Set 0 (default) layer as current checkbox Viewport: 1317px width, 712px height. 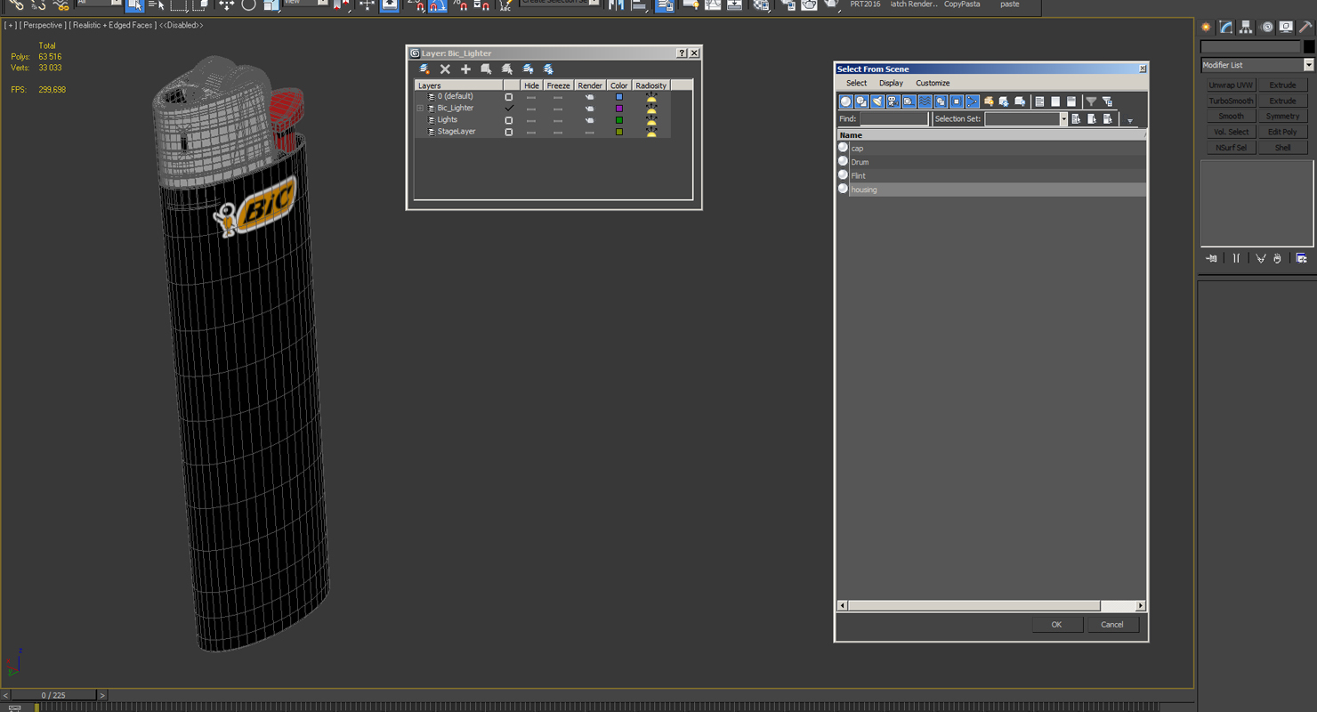tap(509, 96)
